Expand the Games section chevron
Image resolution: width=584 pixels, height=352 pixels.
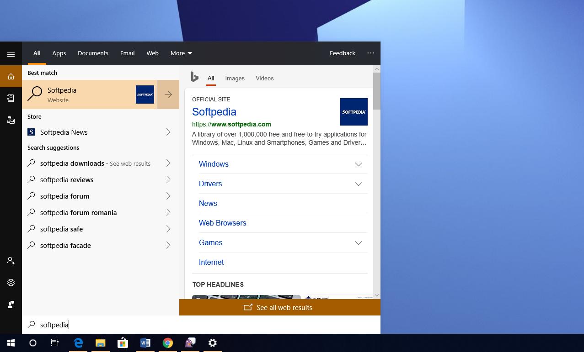(359, 243)
